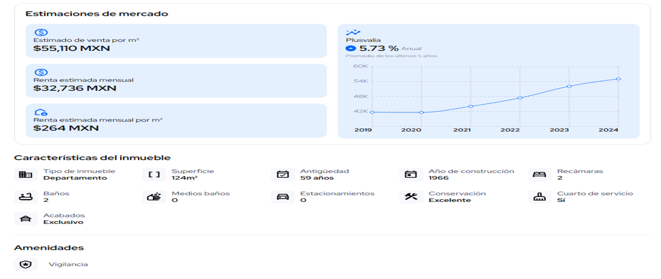Image resolution: width=661 pixels, height=279 pixels.
Task: Click the Estimado de venta por m² label
Action: point(86,40)
